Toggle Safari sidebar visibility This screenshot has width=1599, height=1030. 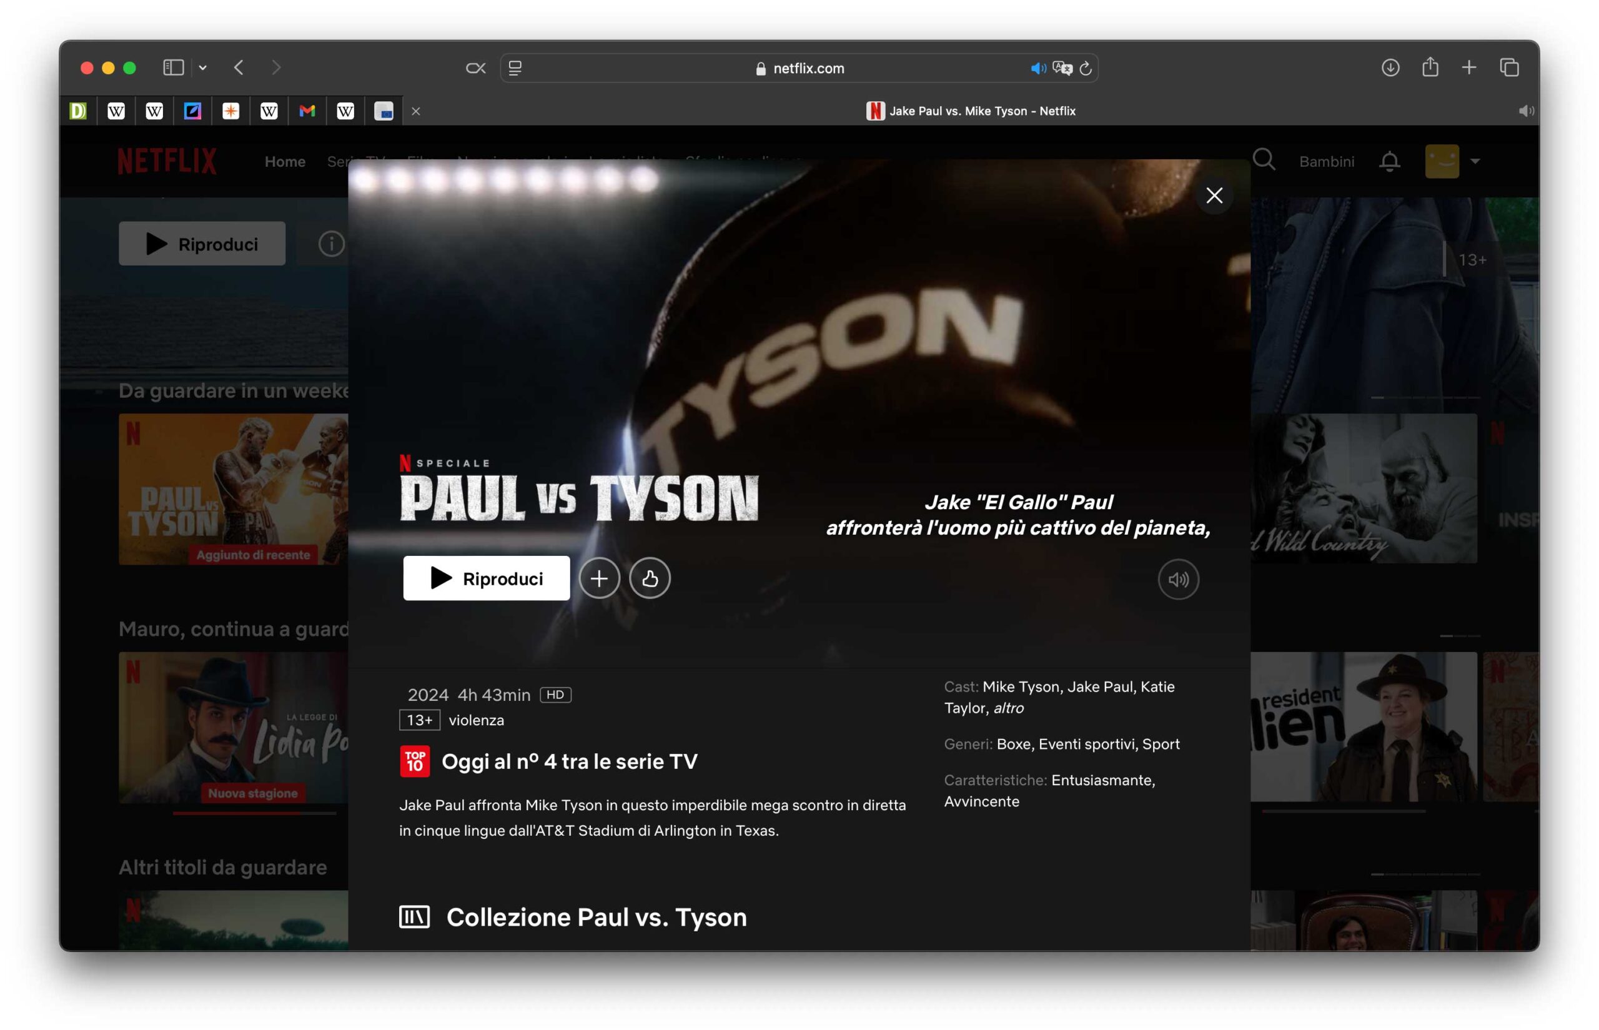pyautogui.click(x=173, y=67)
